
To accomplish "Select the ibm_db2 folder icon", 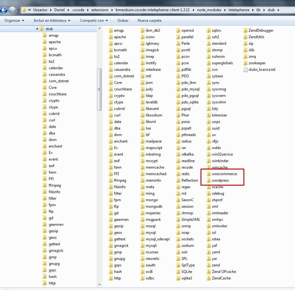I will point(142,30).
